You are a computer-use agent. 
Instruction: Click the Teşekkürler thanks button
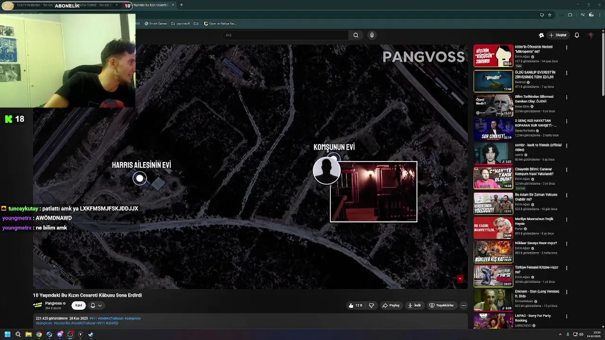(441, 306)
